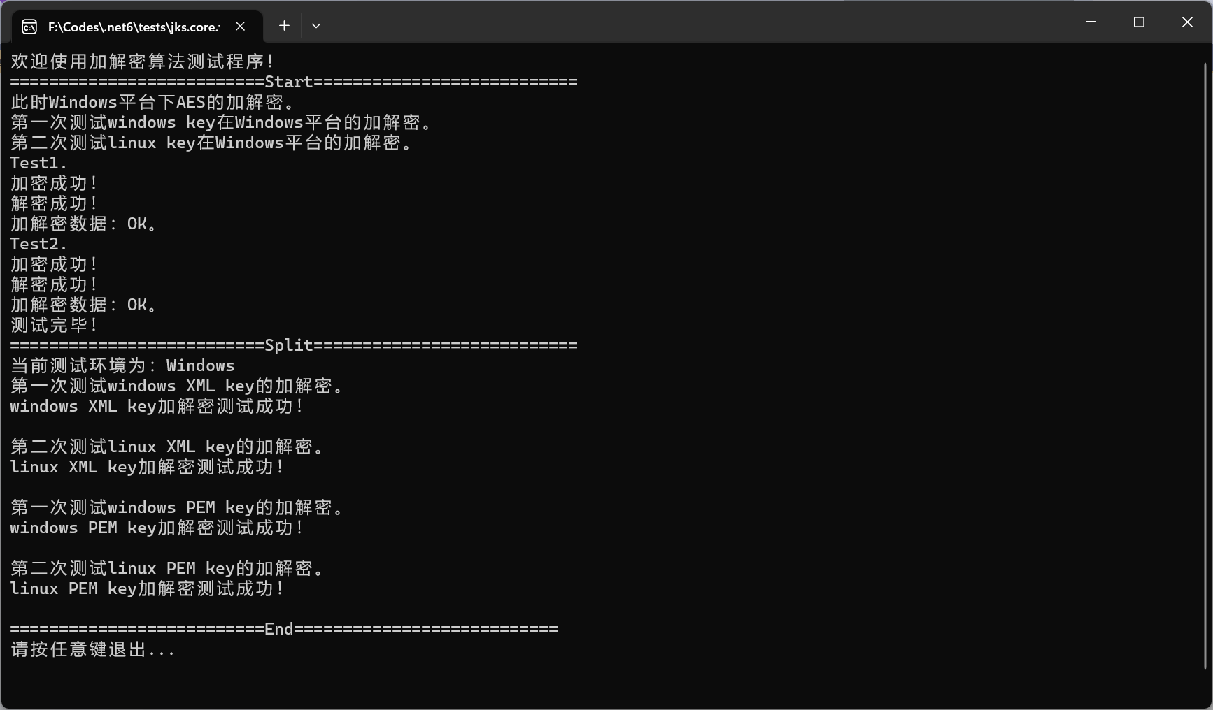Click the End separator line
1213x710 pixels.
283,630
